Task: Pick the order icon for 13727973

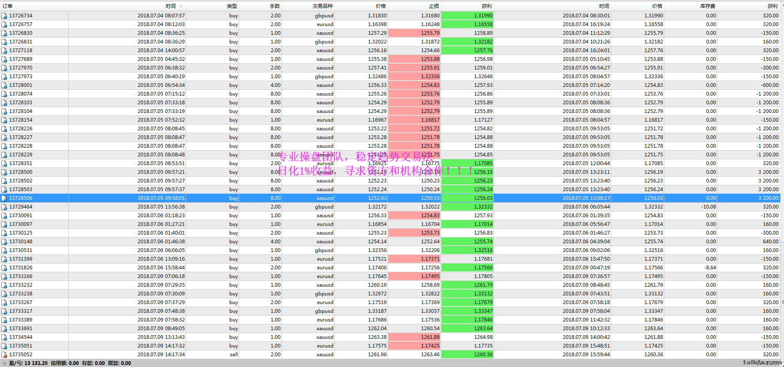Action: [x=4, y=77]
